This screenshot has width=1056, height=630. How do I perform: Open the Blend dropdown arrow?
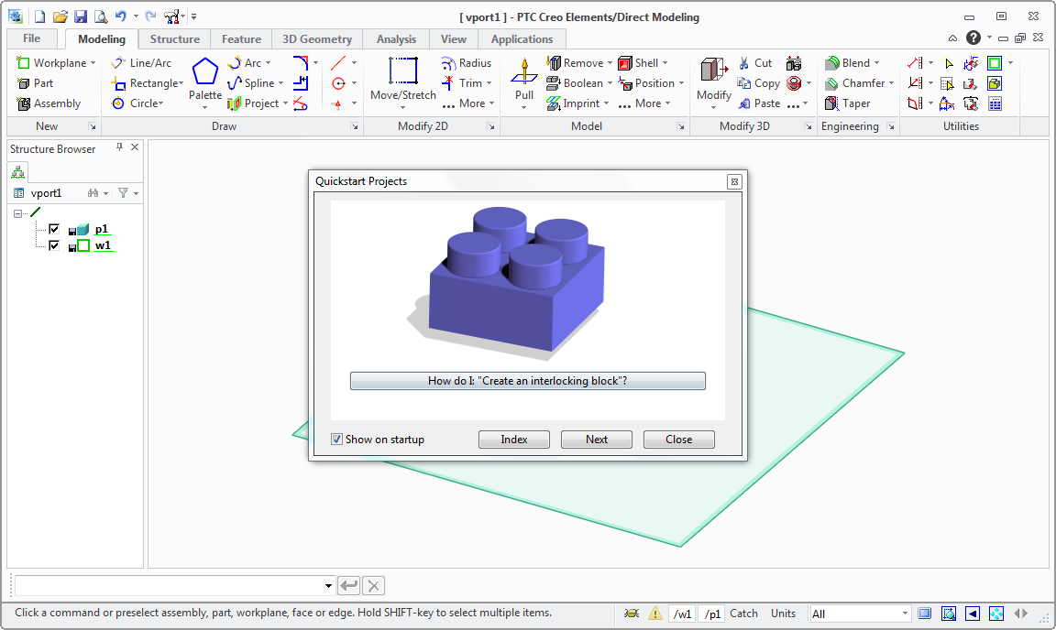coord(876,62)
